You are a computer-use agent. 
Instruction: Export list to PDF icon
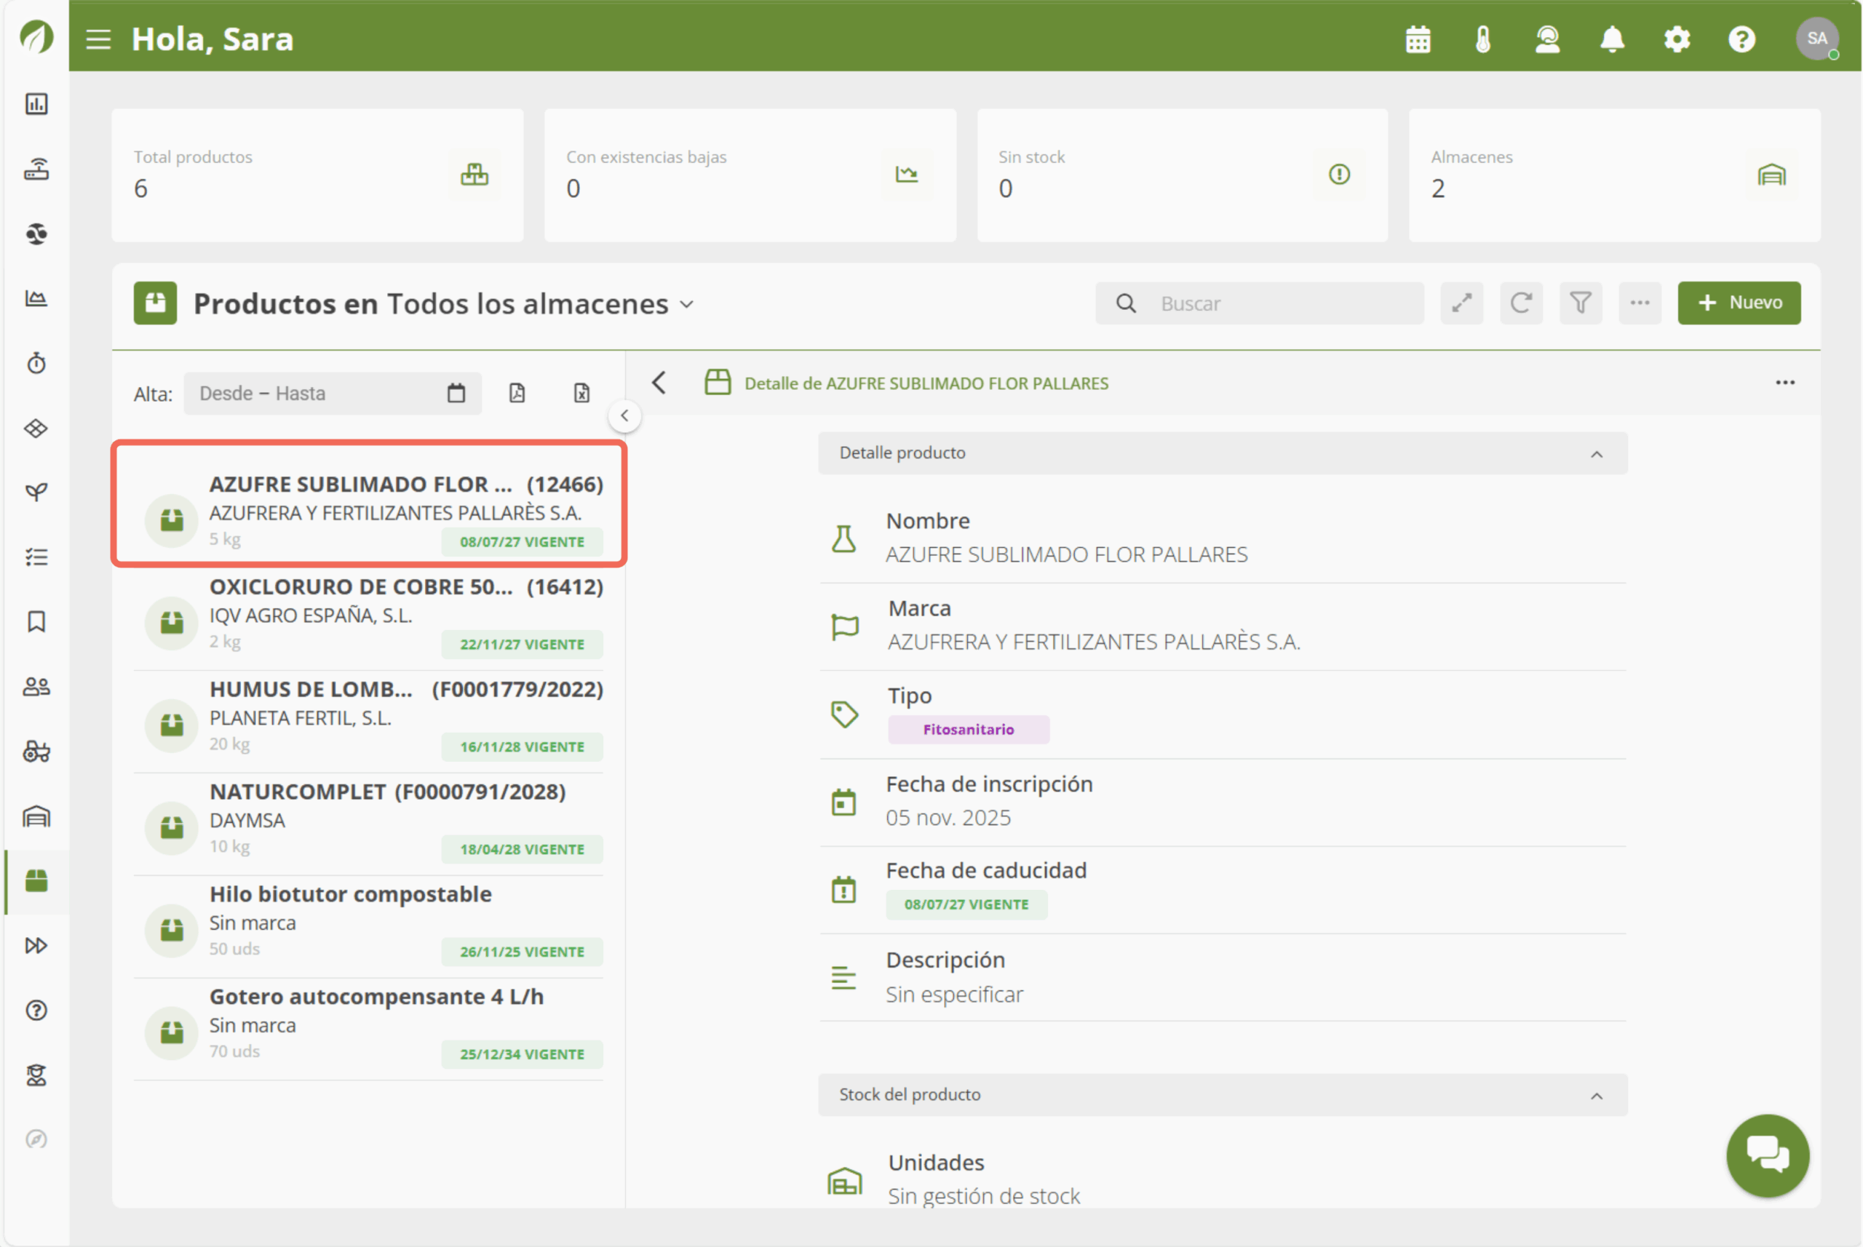517,393
